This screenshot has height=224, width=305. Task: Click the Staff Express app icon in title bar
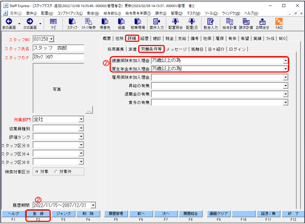(6, 6)
